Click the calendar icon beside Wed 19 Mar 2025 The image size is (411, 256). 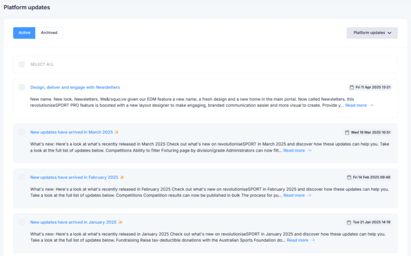(347, 132)
